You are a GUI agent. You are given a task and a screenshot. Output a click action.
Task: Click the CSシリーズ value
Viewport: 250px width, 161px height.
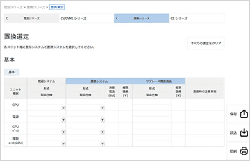tap(179, 18)
